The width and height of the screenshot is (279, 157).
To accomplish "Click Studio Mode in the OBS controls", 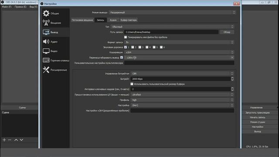I will 258,122.
